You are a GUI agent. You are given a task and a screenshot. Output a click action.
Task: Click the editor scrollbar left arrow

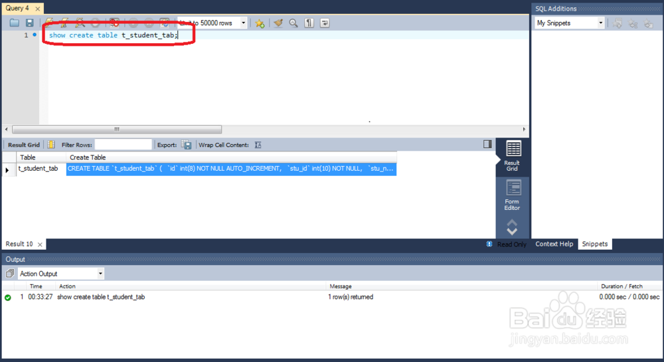tap(7, 129)
